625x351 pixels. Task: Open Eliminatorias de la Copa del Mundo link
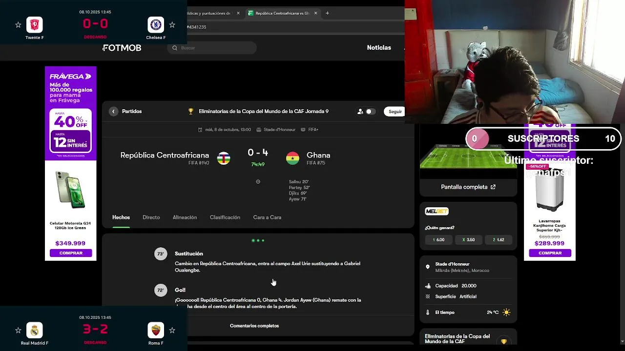(264, 112)
